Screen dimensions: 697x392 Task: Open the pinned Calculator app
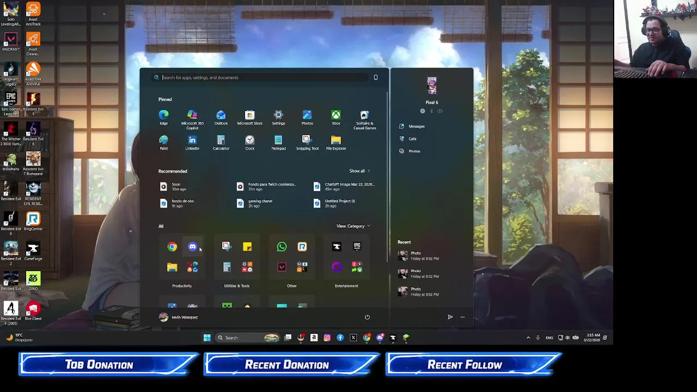click(x=221, y=143)
